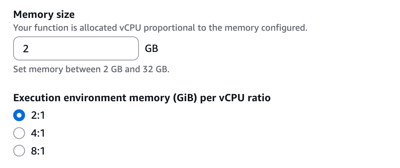The height and width of the screenshot is (168, 400).
Task: Click the filled blue radio circle
Action: (x=19, y=116)
